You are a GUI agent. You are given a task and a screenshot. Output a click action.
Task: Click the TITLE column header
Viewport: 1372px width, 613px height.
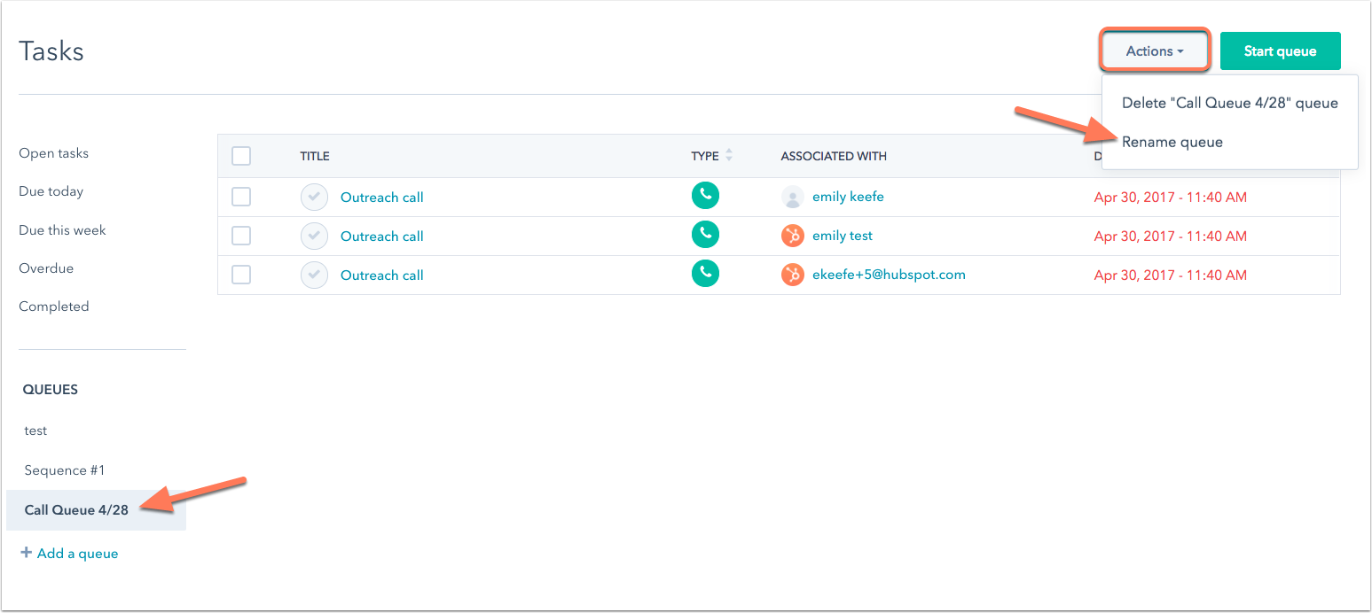[x=315, y=156]
